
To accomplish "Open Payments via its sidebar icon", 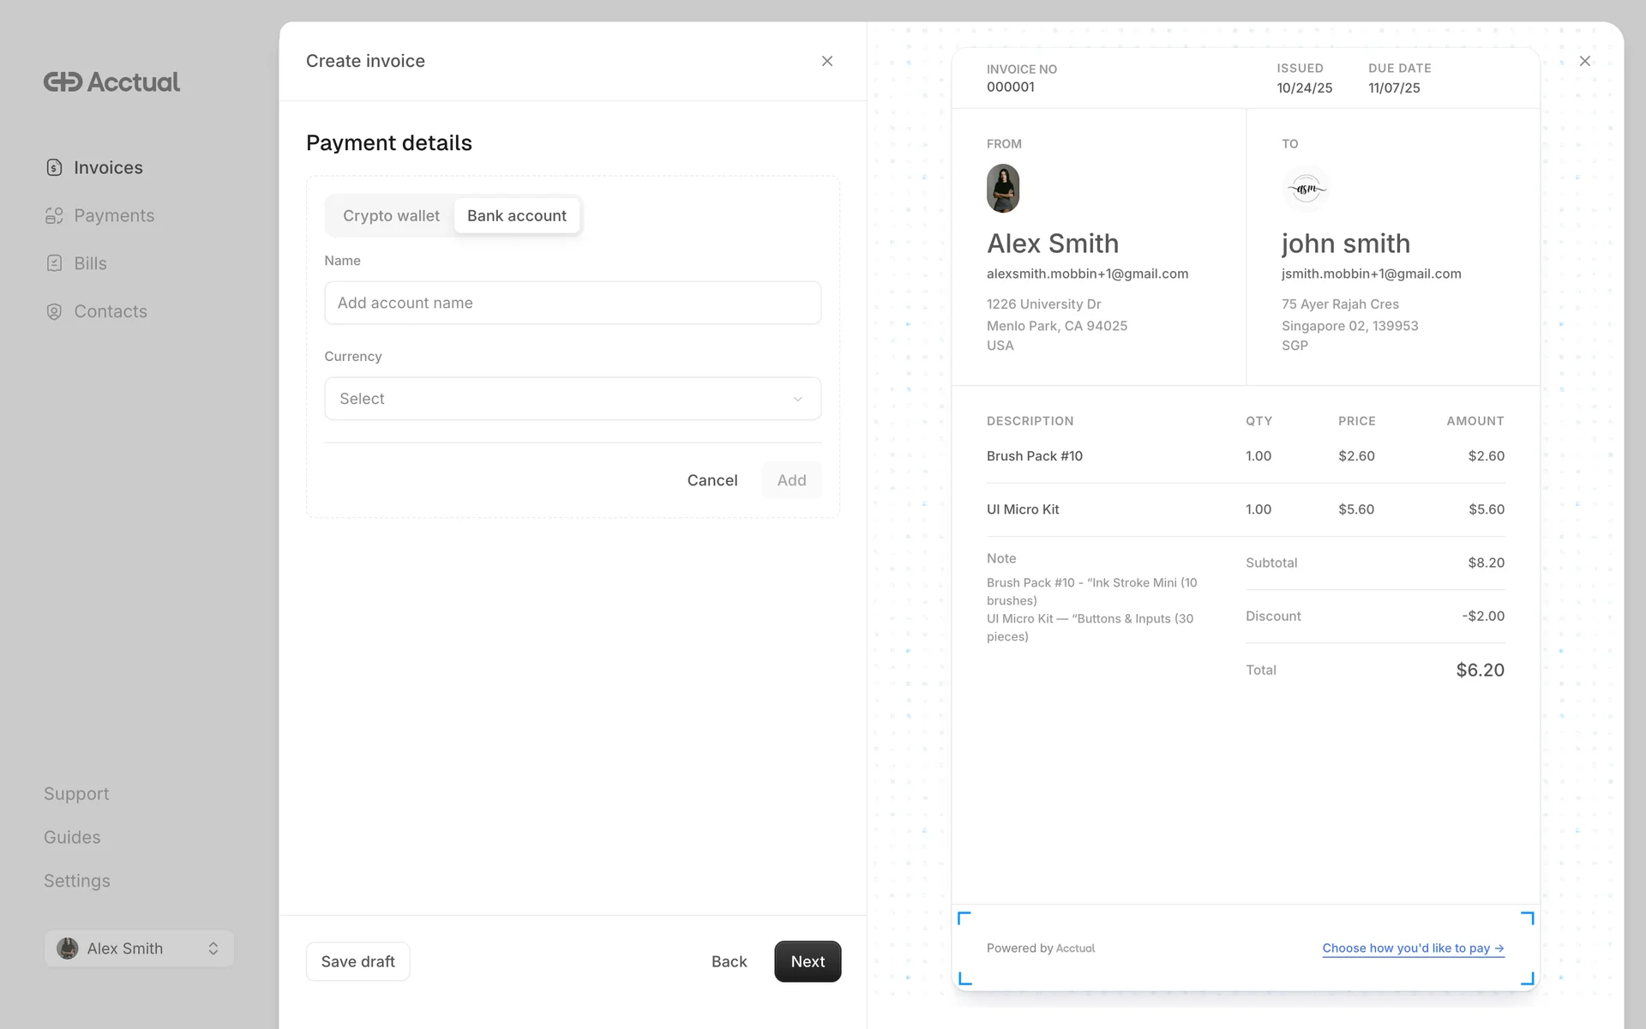I will 54,215.
